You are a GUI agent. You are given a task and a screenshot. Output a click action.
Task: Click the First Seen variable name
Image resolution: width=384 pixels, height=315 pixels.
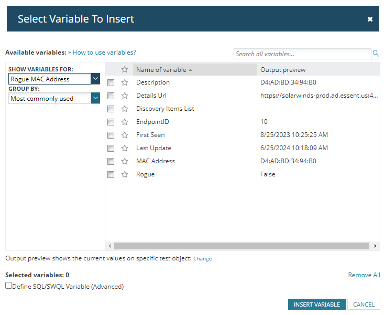pos(150,135)
